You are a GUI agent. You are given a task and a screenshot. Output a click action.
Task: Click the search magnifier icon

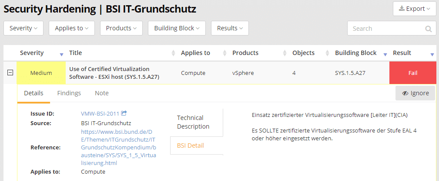pyautogui.click(x=429, y=29)
